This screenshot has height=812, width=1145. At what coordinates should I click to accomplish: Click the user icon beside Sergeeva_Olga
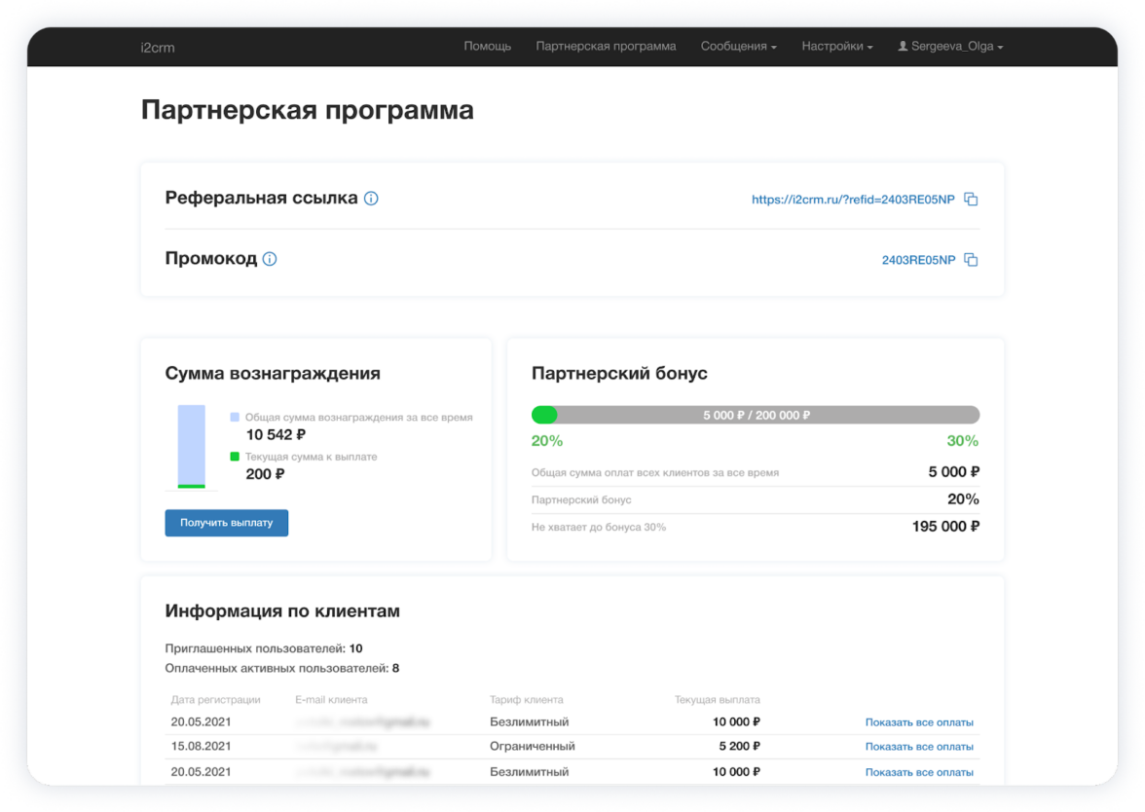pos(903,47)
